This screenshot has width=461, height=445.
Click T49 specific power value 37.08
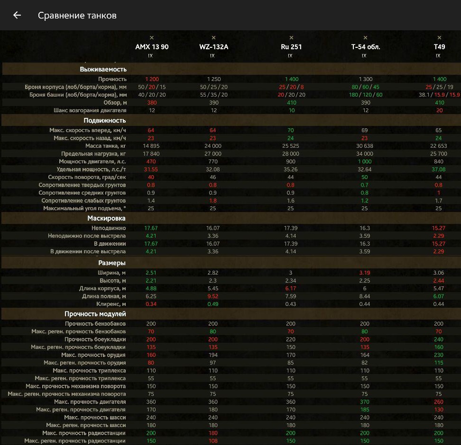coord(438,169)
